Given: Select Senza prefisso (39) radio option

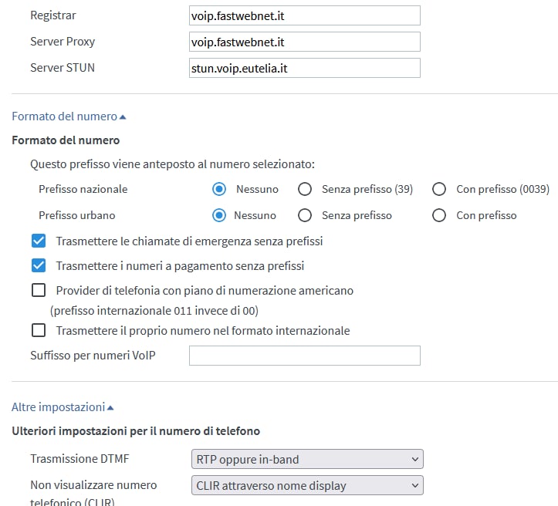Looking at the screenshot, I should 305,189.
